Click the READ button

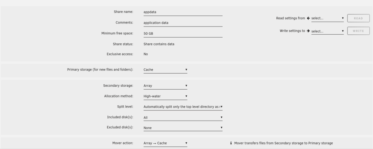(x=358, y=18)
